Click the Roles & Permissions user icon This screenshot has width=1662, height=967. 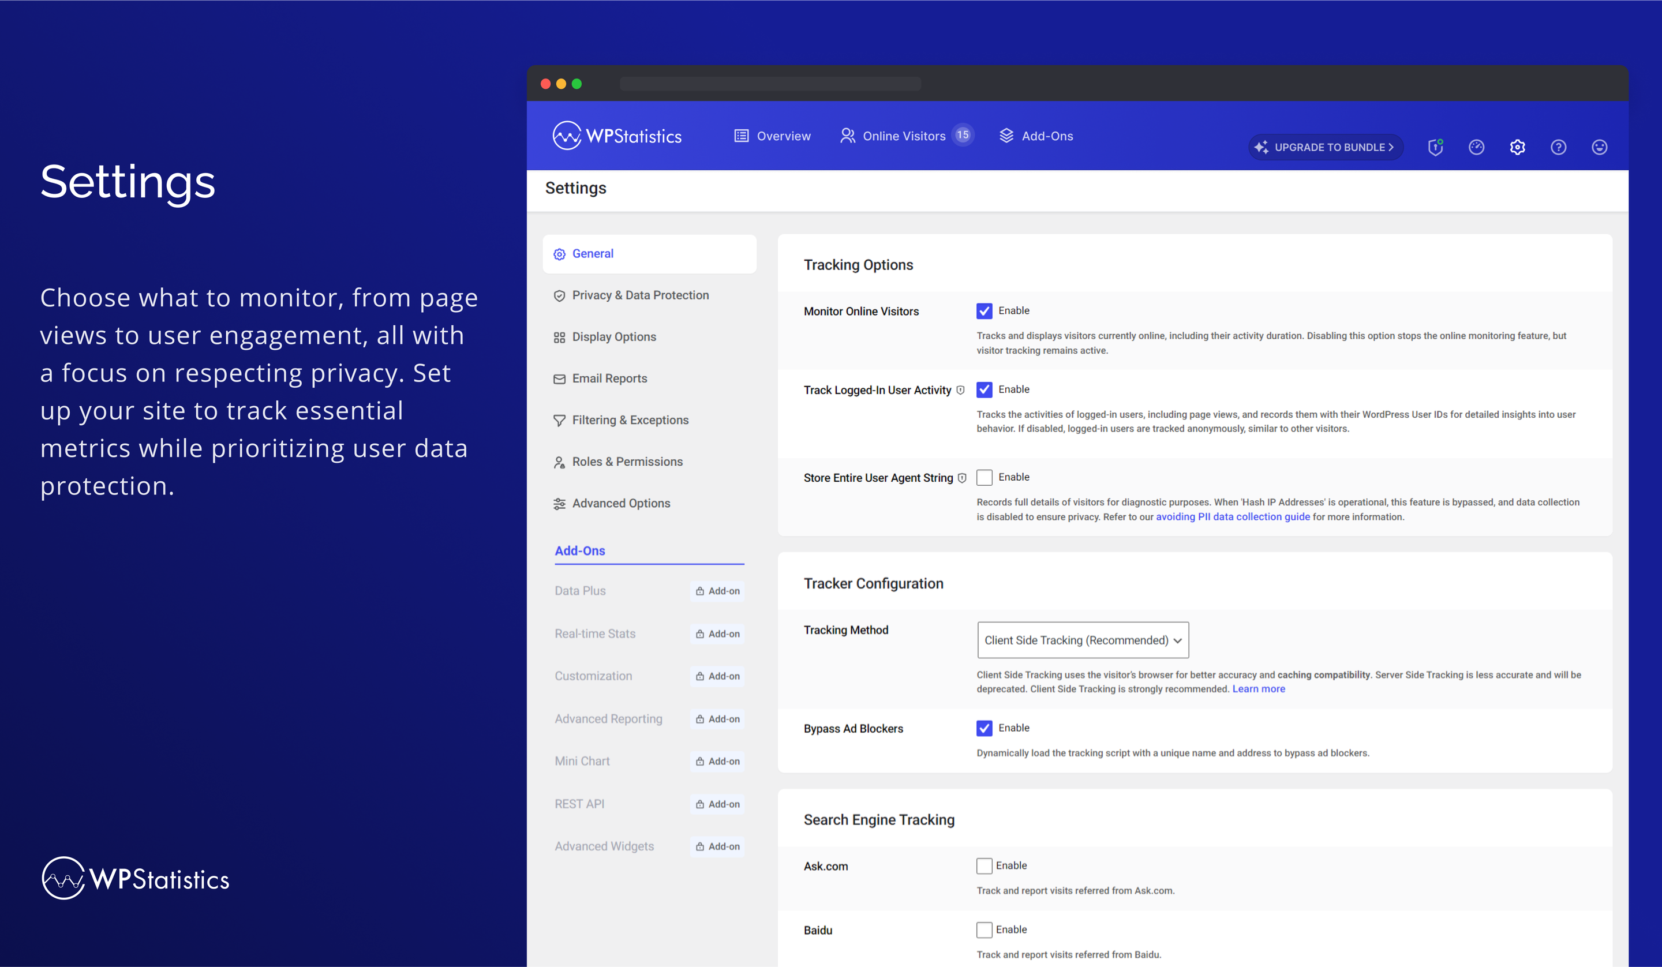point(559,462)
